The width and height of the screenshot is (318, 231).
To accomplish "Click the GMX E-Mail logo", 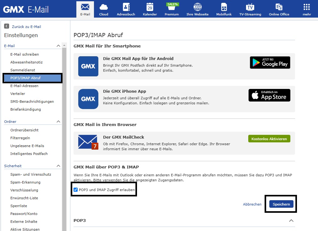I will point(26,9).
